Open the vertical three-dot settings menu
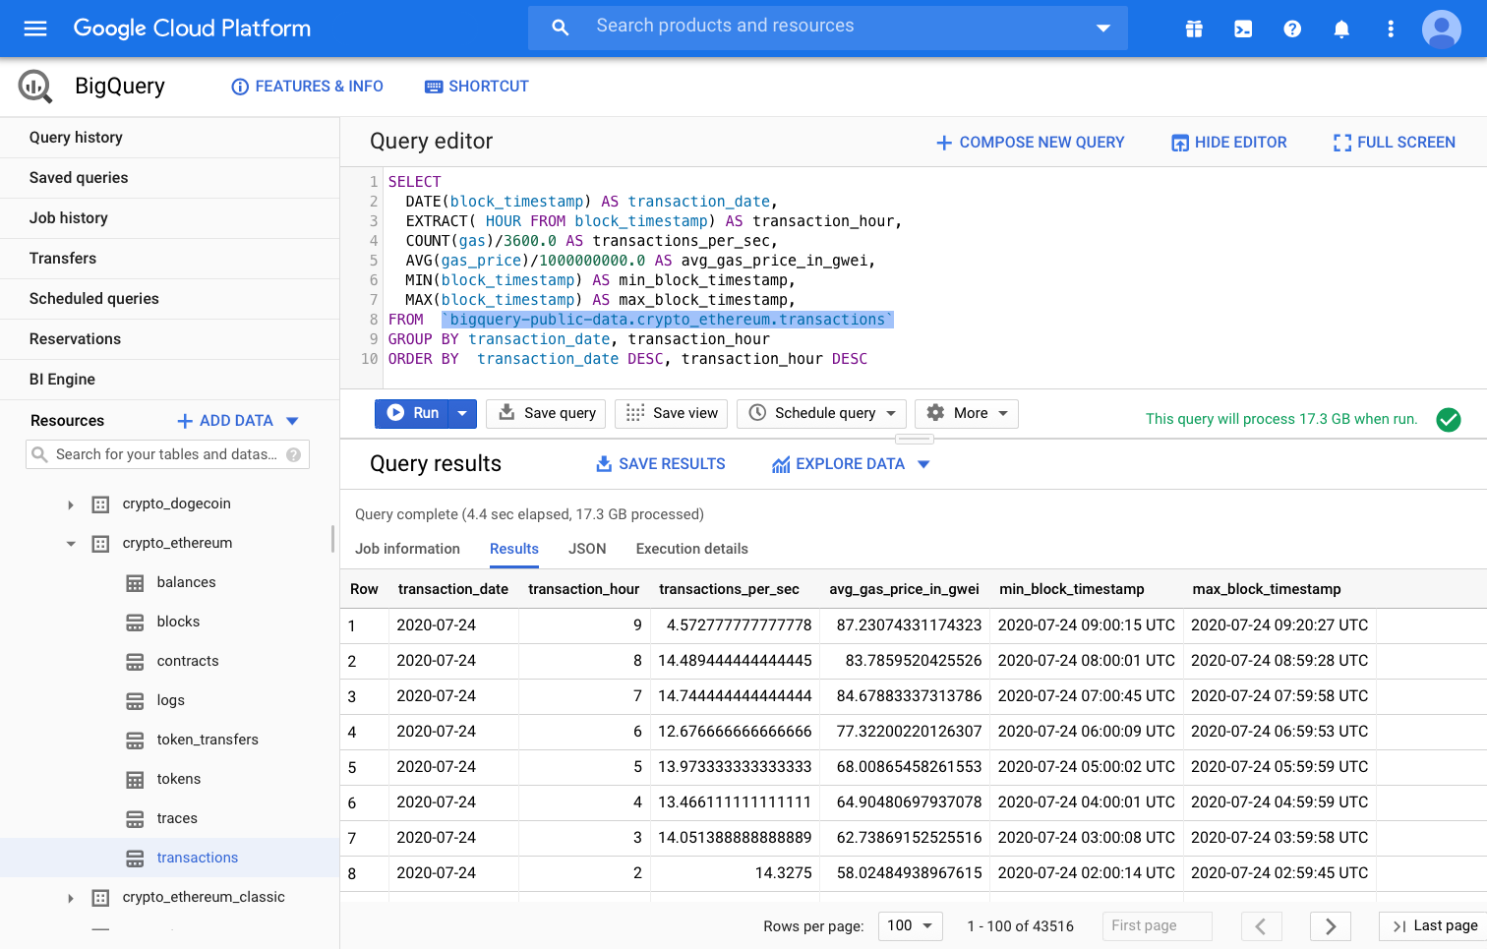Image resolution: width=1487 pixels, height=949 pixels. [1391, 29]
